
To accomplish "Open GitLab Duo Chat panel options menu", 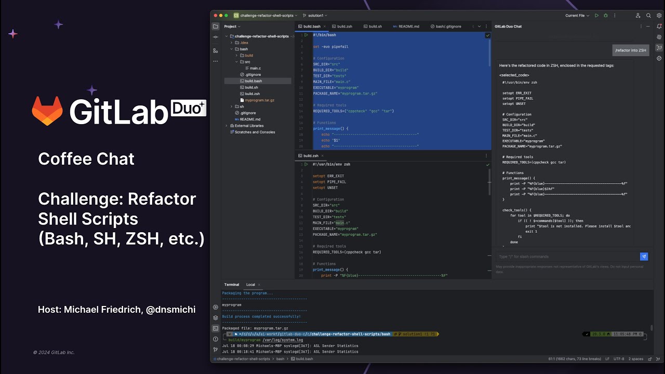I will point(642,26).
